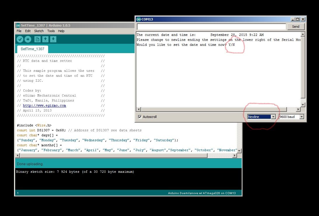Click the COM13 window Arduino logo icon
The image size is (319, 216).
139,19
